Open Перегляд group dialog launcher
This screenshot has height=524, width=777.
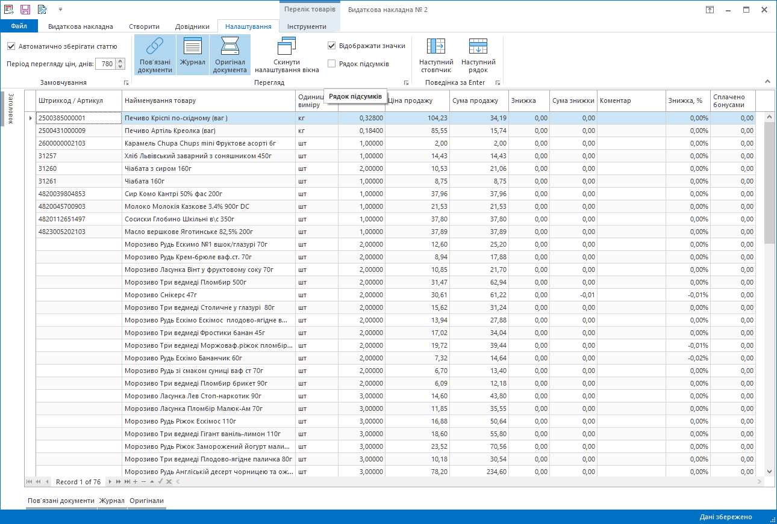click(407, 82)
